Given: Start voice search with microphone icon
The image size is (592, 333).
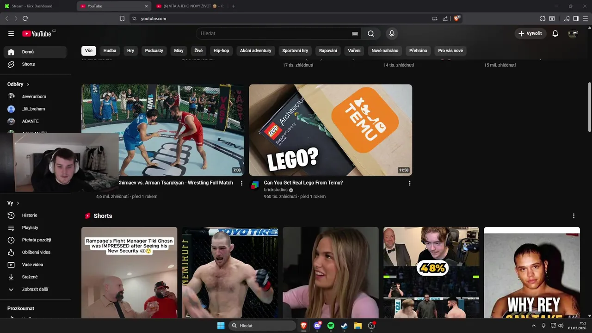Looking at the screenshot, I should click(x=392, y=33).
